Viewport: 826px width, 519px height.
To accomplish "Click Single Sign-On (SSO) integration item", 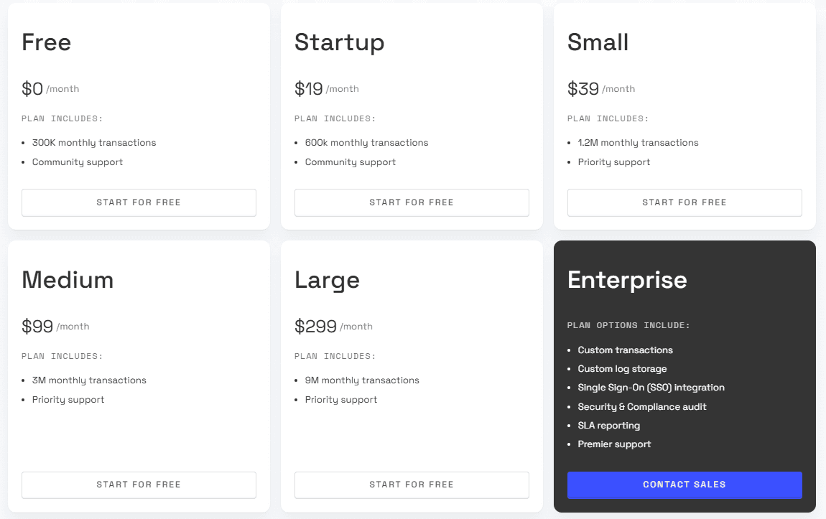I will pyautogui.click(x=651, y=388).
